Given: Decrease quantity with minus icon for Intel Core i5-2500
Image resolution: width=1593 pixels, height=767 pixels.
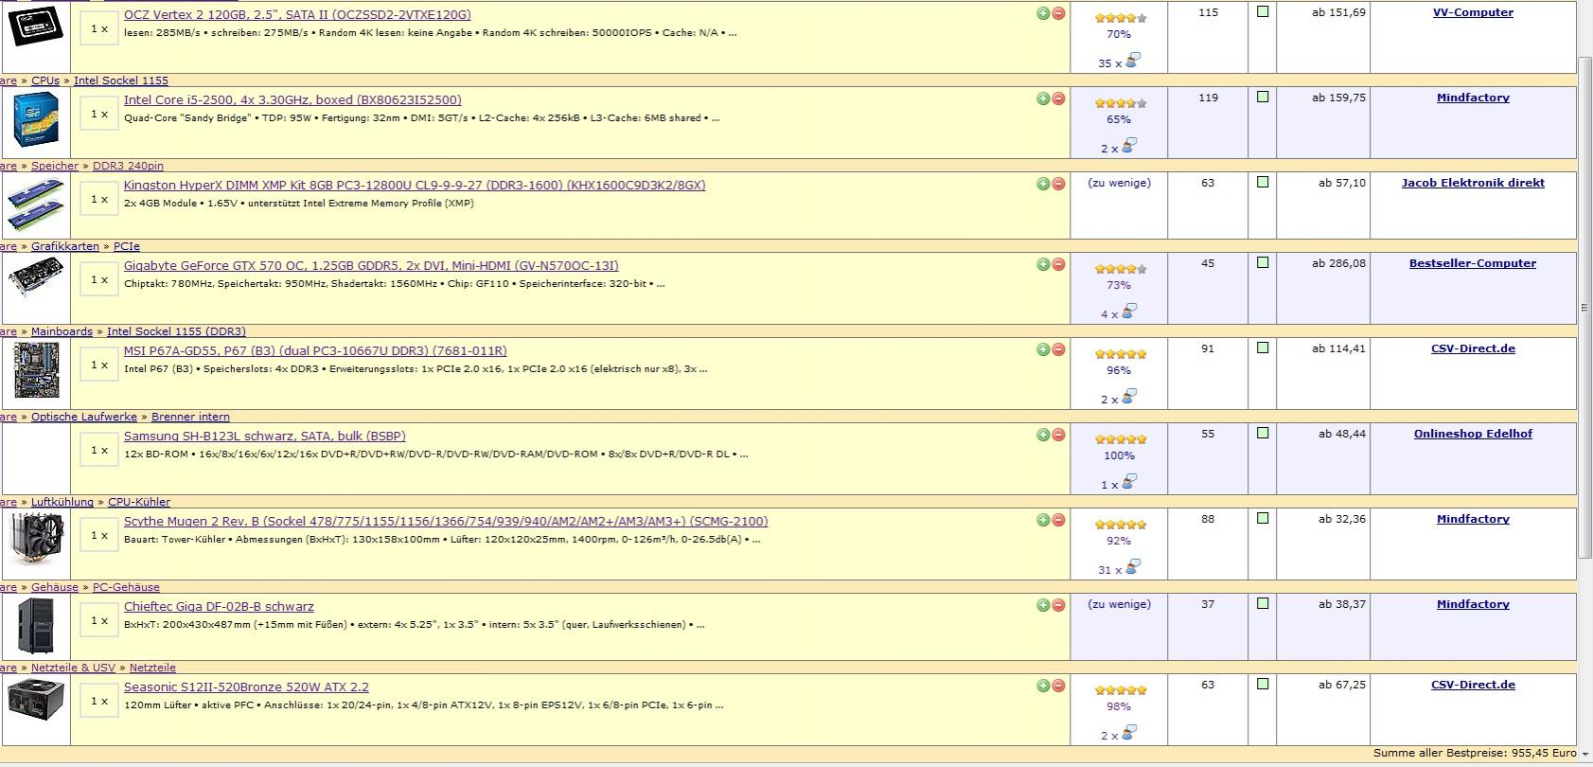Looking at the screenshot, I should point(1058,98).
